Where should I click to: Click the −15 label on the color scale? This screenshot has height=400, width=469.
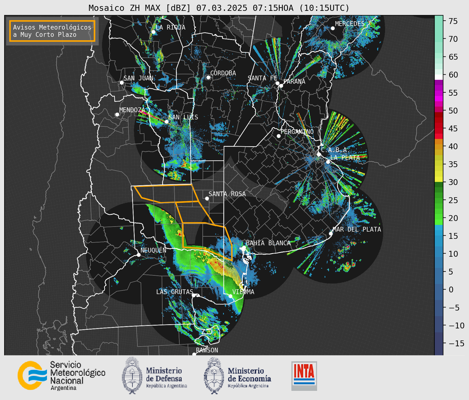coord(456,343)
